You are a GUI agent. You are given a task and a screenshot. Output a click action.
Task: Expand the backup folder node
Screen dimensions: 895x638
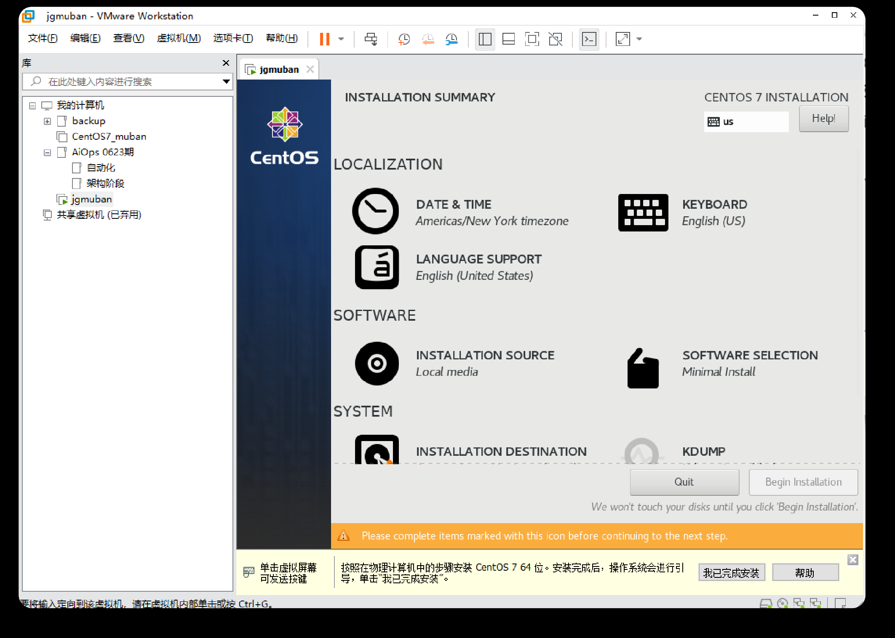[x=48, y=121]
